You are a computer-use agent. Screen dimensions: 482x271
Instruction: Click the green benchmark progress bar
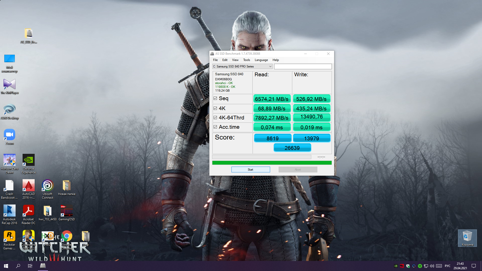(x=272, y=163)
